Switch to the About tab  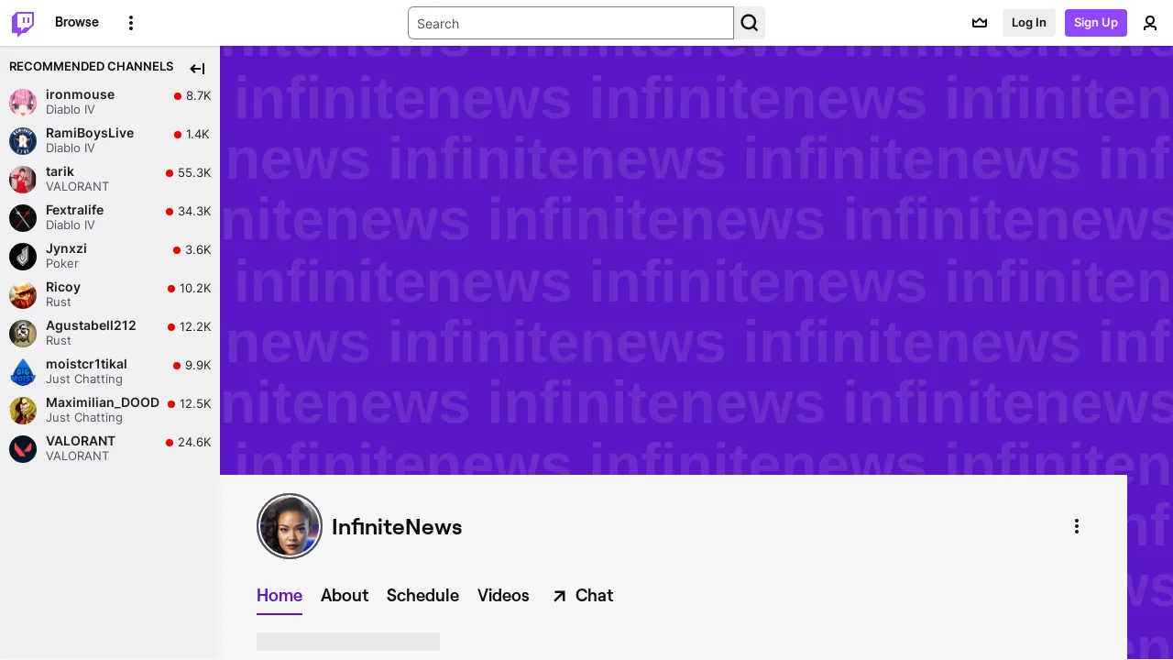coord(345,596)
